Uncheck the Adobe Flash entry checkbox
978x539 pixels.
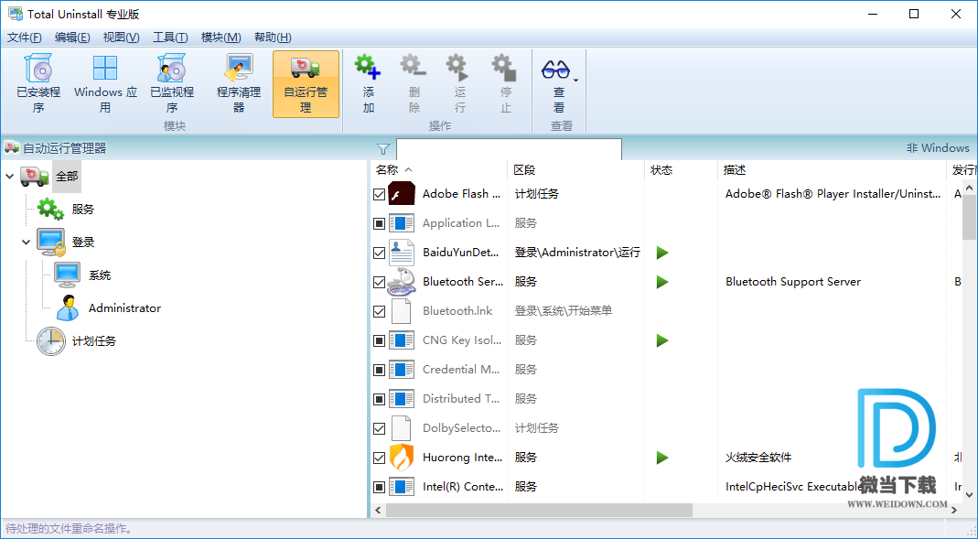(x=380, y=195)
